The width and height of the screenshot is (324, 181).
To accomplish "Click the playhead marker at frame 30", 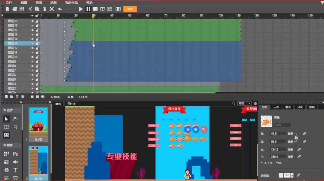I will pyautogui.click(x=93, y=16).
